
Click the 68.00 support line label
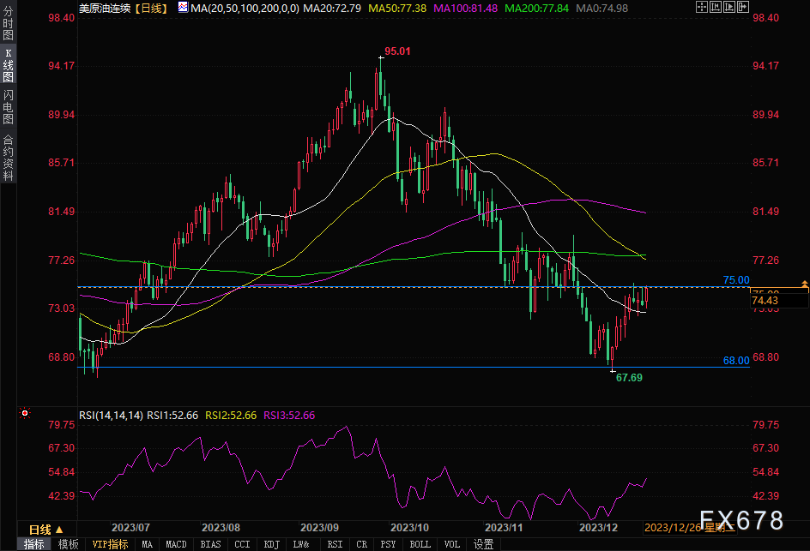pyautogui.click(x=736, y=361)
